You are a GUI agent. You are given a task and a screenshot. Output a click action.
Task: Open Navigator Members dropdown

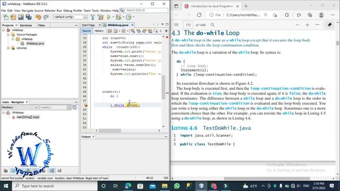pyautogui.click(x=20, y=107)
